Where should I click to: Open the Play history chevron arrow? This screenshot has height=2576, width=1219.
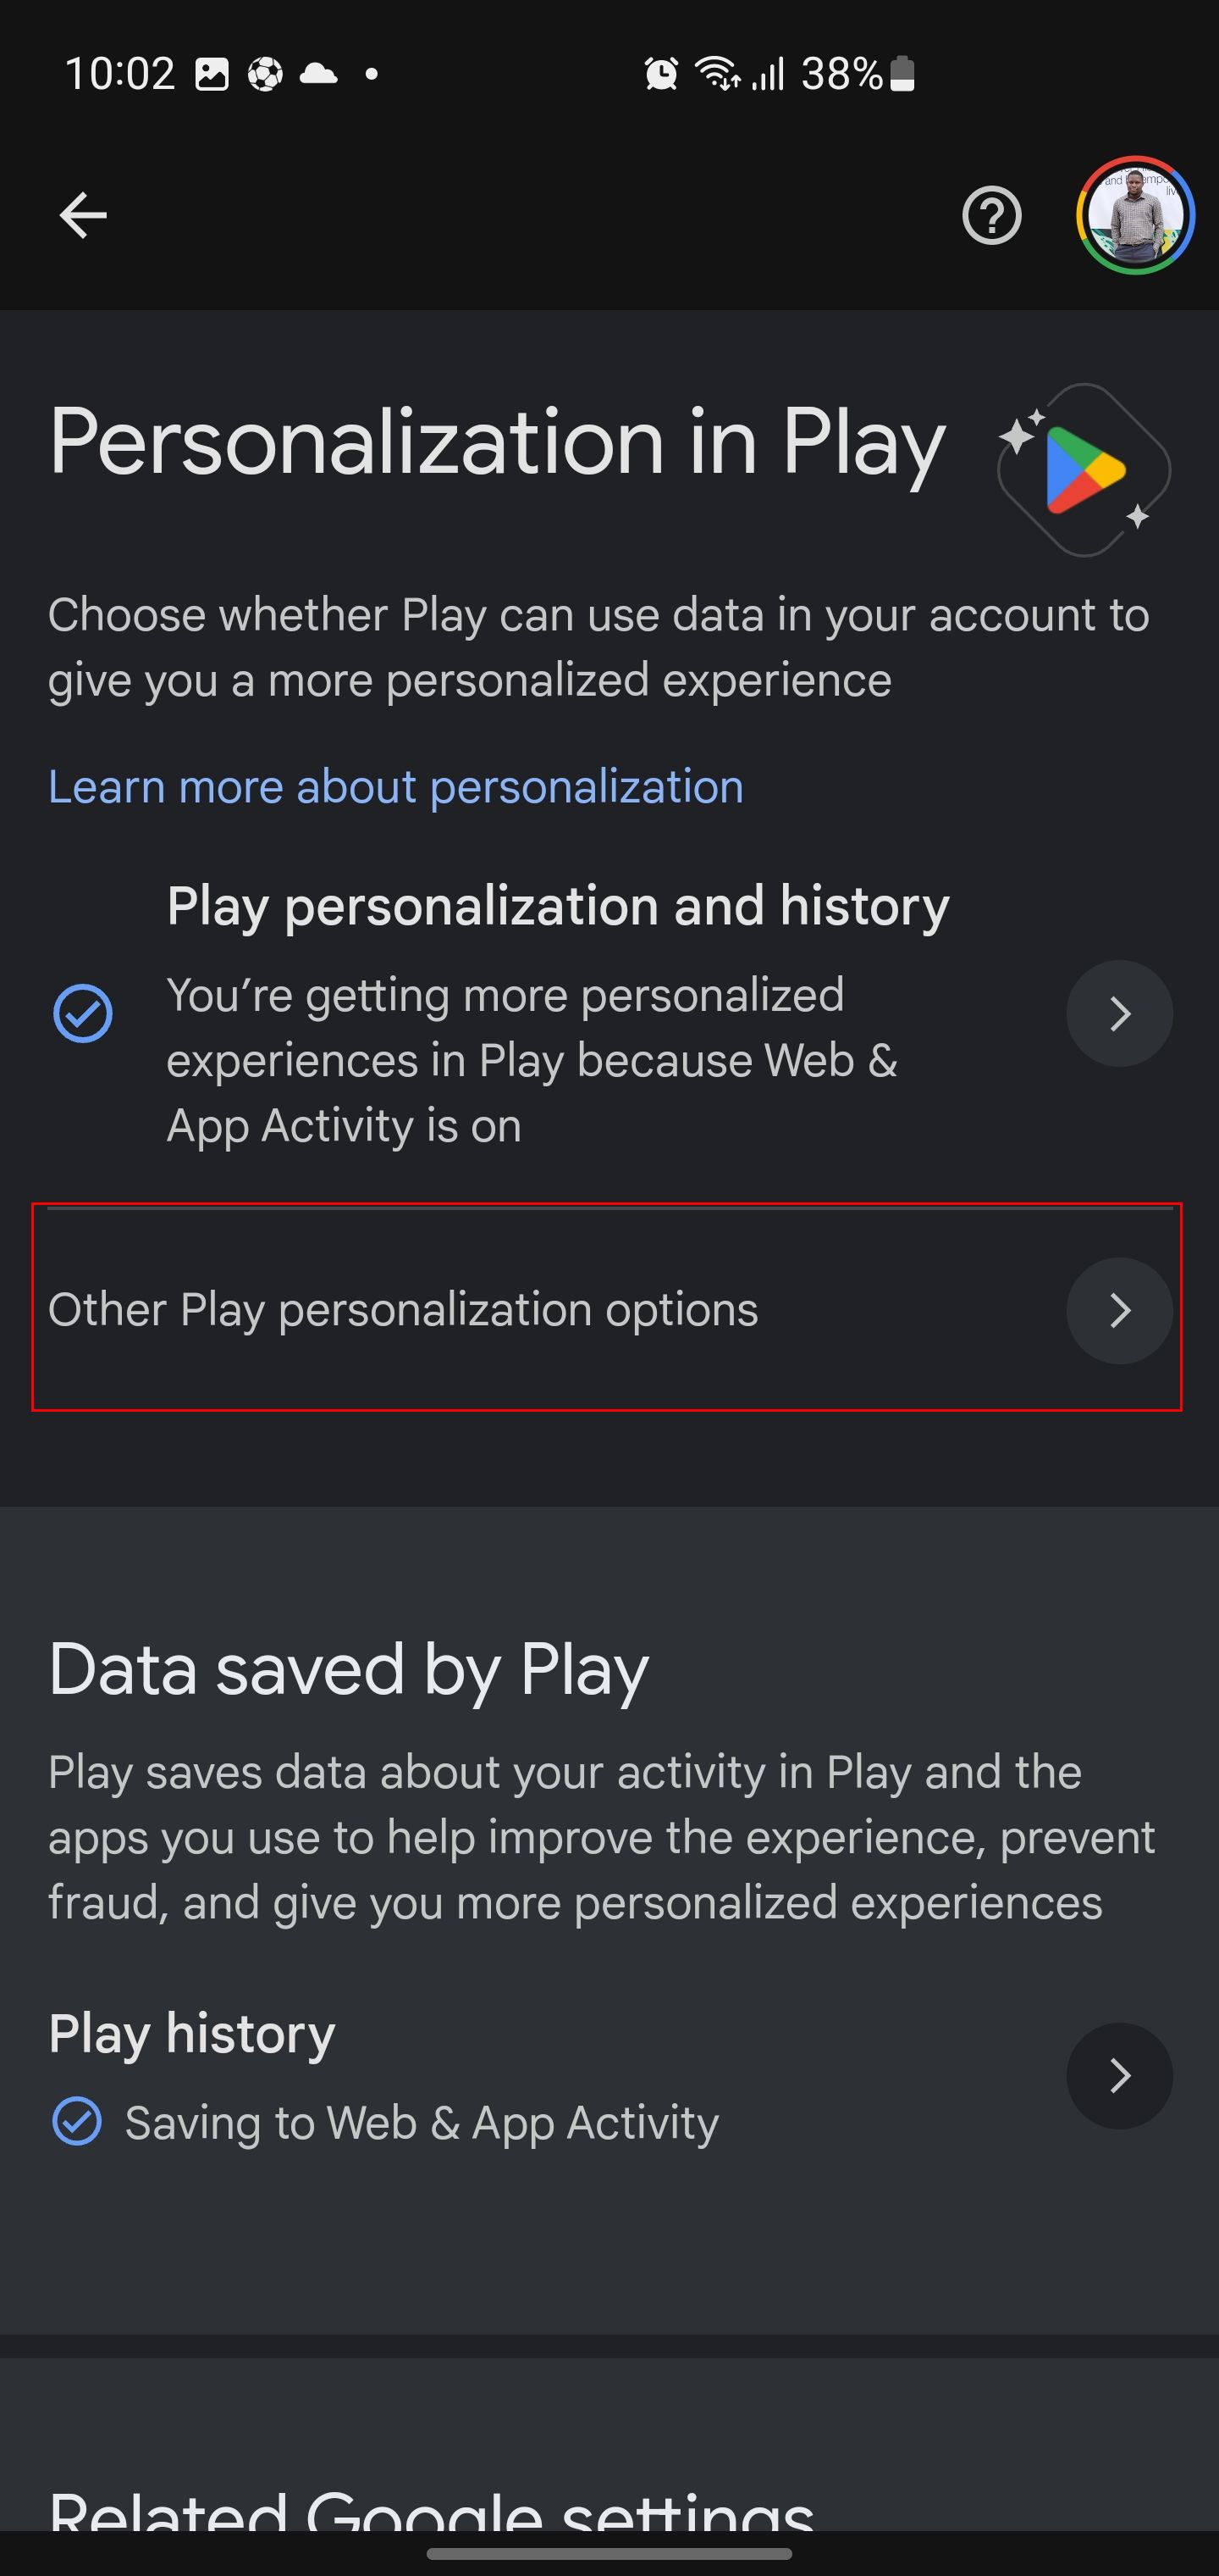1119,2075
